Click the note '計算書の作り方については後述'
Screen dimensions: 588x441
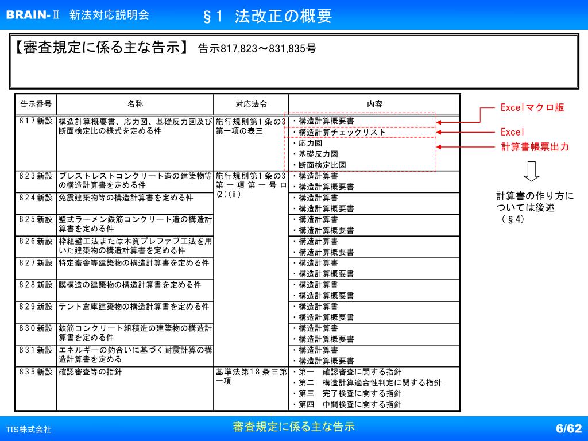[535, 202]
